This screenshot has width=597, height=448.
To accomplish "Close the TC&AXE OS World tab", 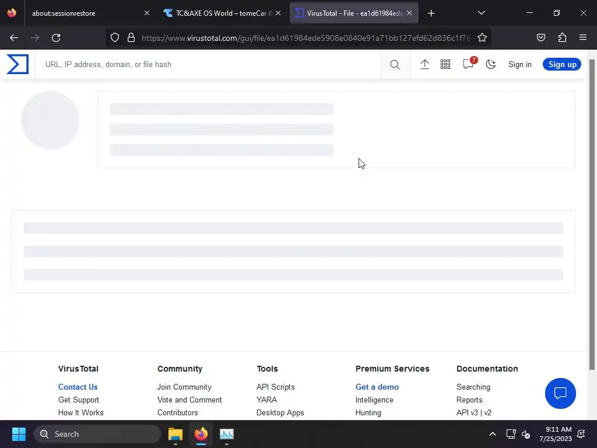I will point(278,13).
